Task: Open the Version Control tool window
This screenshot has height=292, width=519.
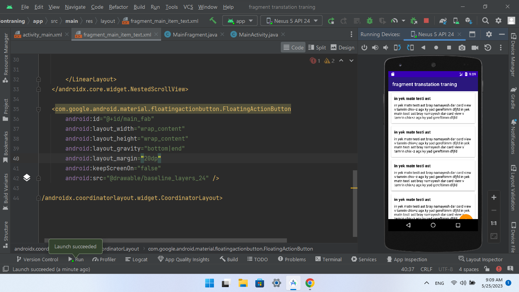Action: pyautogui.click(x=37, y=259)
